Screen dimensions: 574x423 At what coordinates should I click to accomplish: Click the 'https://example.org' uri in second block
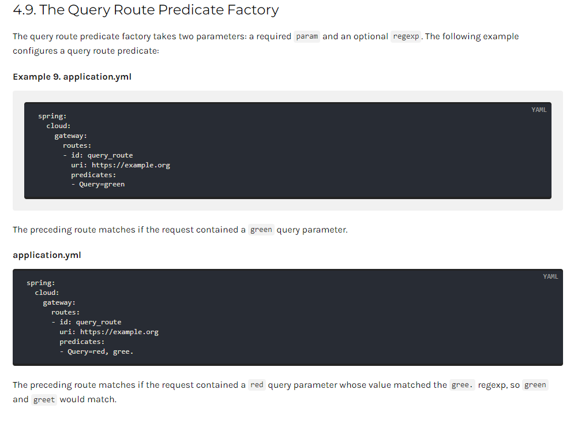(119, 332)
